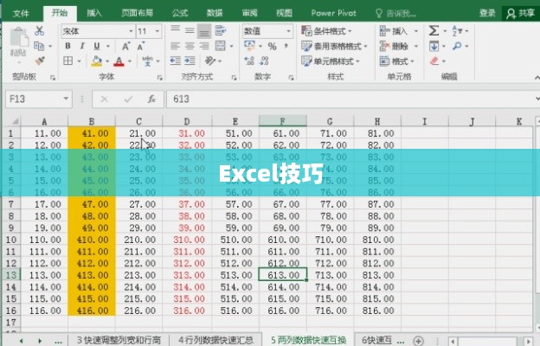Switch to the 数据 ribbon tab
Screen dimensions: 540x346
coord(215,13)
